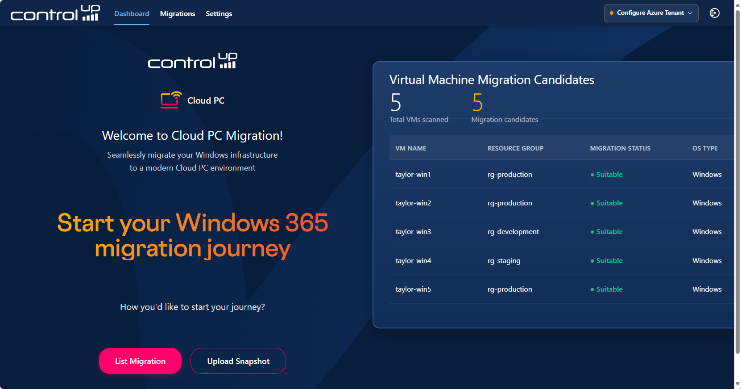Click the orange status dot on Configure Azure Tenant
741x389 pixels.
point(612,13)
